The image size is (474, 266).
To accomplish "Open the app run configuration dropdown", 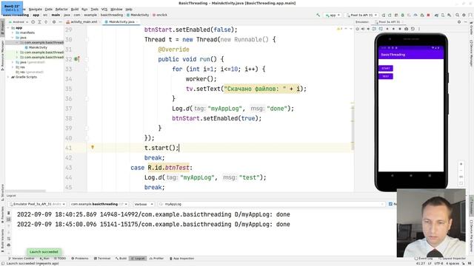I will (x=333, y=15).
